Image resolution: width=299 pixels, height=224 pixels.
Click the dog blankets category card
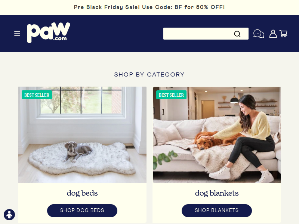coord(217,155)
